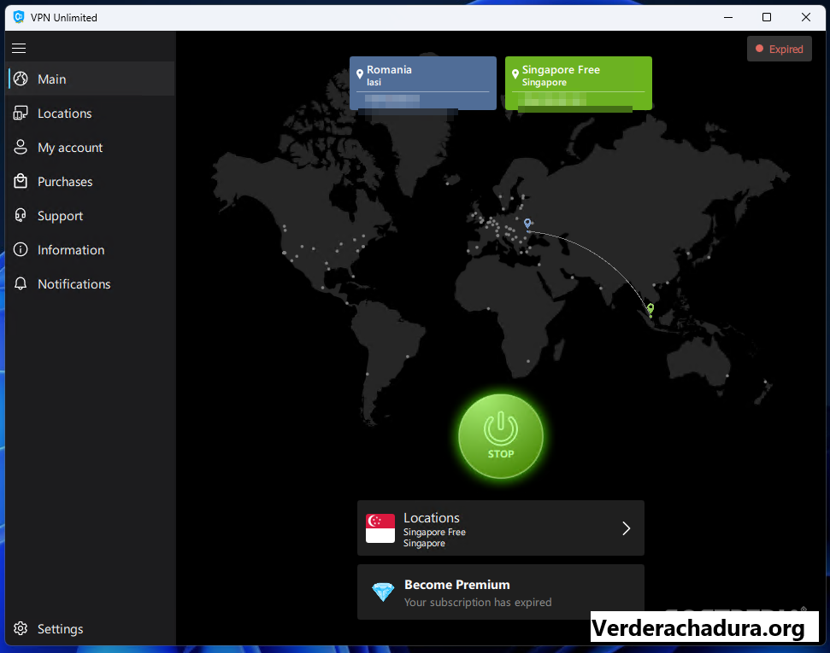
Task: Open the Information menu item
Action: [91, 249]
